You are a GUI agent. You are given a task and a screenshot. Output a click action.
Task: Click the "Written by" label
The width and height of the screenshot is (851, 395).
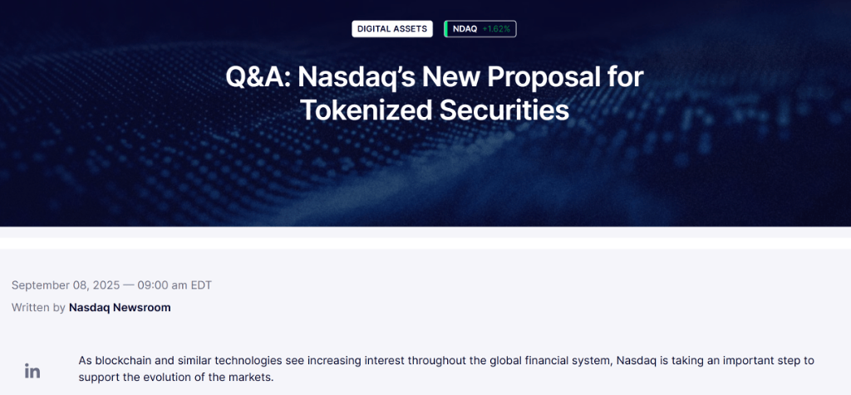(x=38, y=308)
